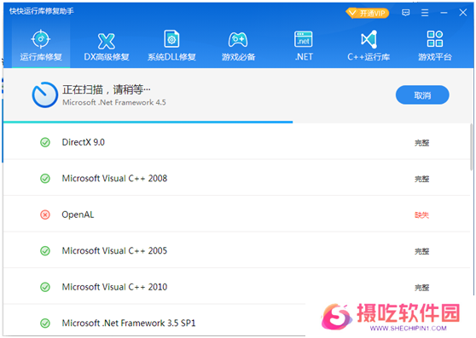Click the green check beside Visual C++ 2008
Screen dimensions: 476x338
pos(45,179)
